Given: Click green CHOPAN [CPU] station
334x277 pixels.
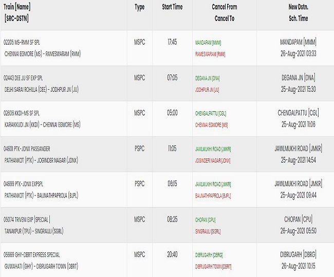Looking at the screenshot, I should tap(205, 220).
